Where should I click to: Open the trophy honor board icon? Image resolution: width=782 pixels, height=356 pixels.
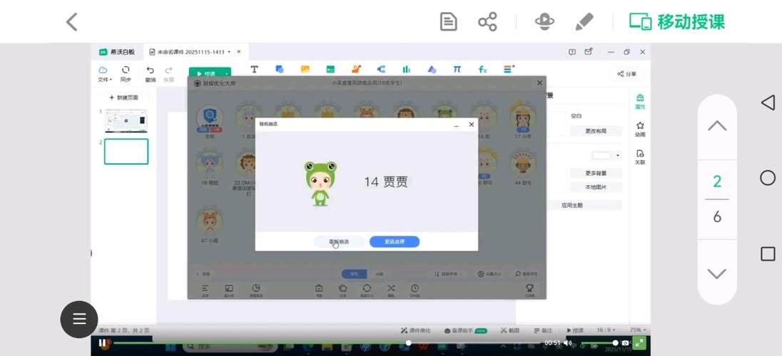[x=529, y=290]
